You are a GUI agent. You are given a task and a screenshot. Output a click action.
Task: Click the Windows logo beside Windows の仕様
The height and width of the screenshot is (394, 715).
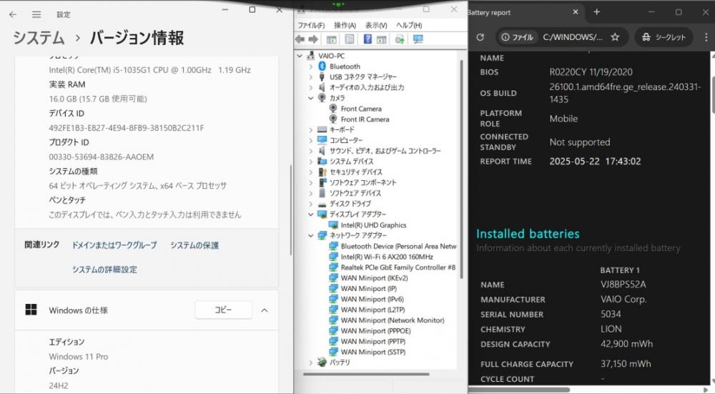click(x=31, y=310)
